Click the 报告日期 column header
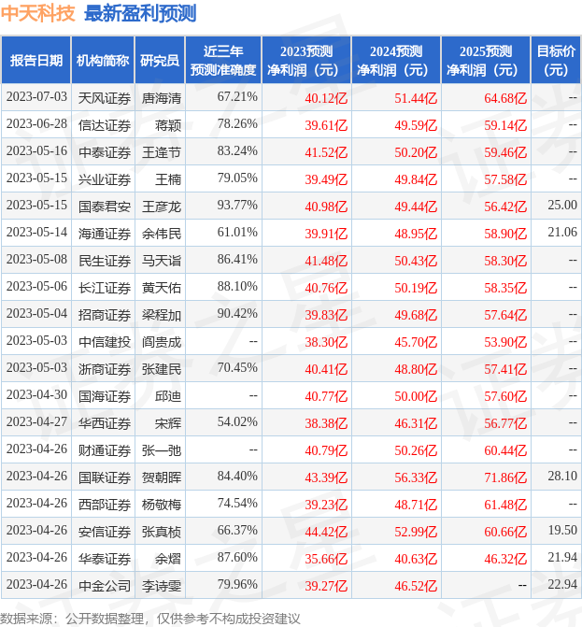Image resolution: width=582 pixels, height=627 pixels. click(x=36, y=61)
